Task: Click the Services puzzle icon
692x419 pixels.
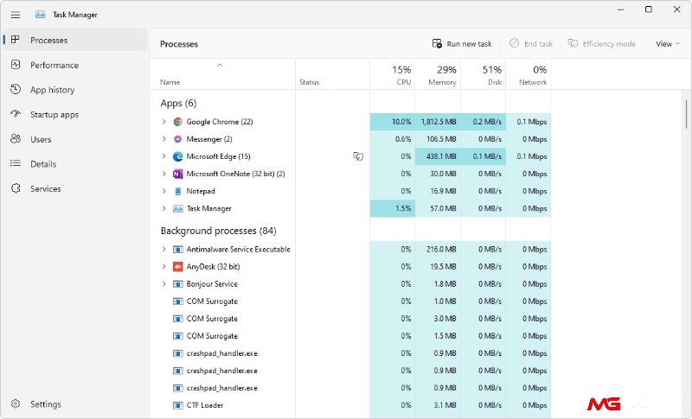Action: pos(16,188)
